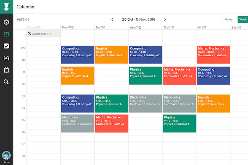This screenshot has width=248, height=165.
Task: Select the Sun 10/30 day header
Action: (34, 27)
